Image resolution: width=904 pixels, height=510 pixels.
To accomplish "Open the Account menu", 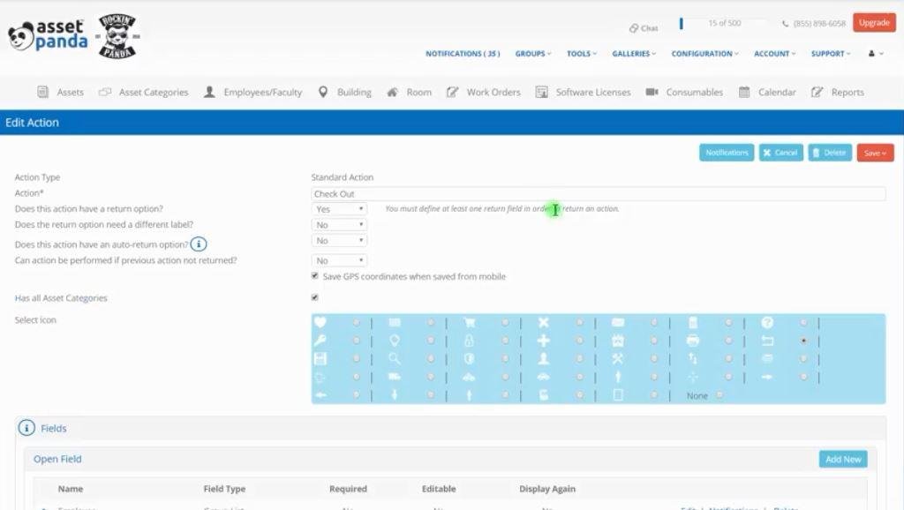I will coord(774,54).
